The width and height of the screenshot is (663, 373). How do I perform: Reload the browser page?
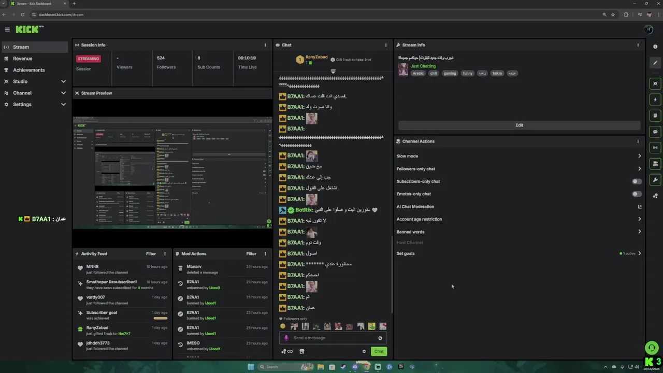22,15
